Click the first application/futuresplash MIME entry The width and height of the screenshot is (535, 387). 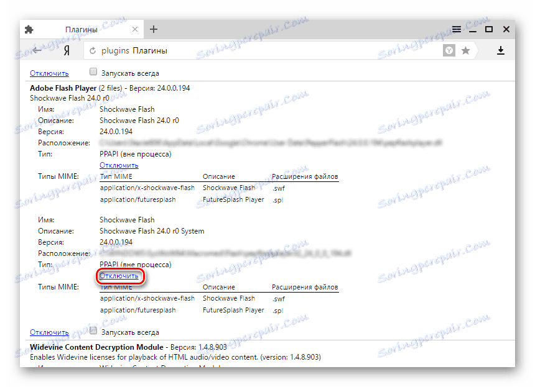138,199
